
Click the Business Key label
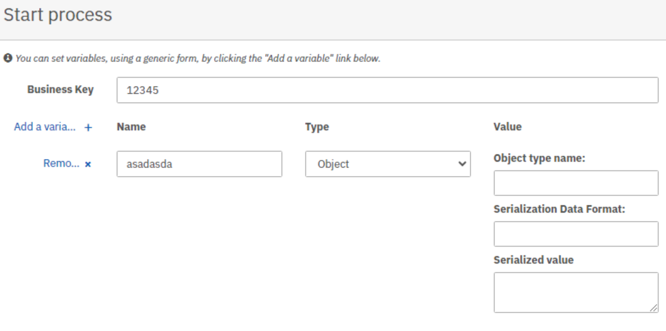tap(60, 89)
